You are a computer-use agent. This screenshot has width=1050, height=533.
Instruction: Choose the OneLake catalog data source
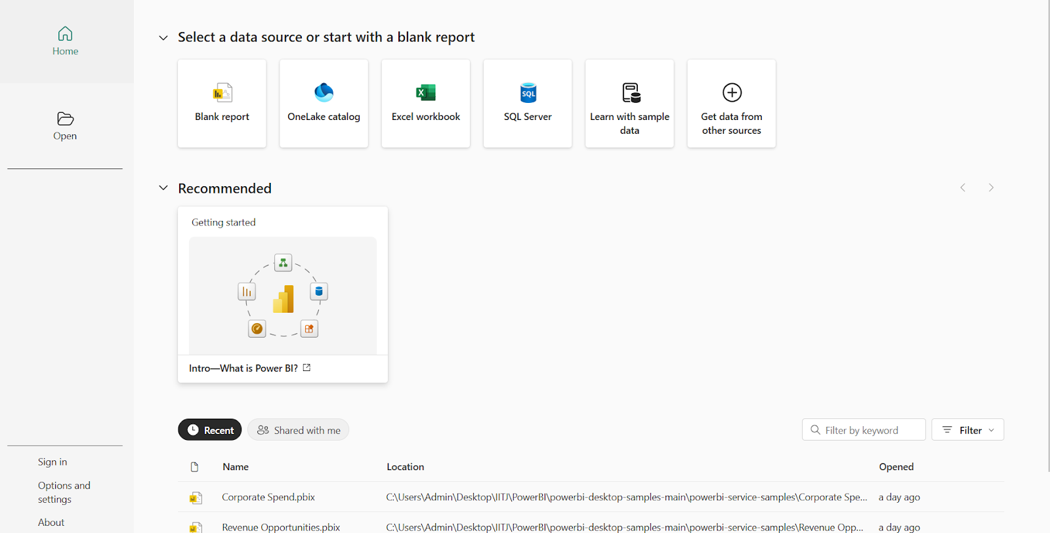click(x=324, y=104)
